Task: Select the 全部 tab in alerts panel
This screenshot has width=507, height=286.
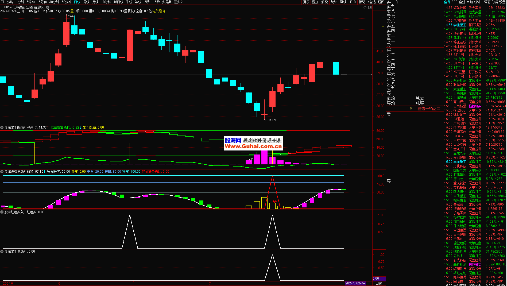Action: (x=447, y=2)
